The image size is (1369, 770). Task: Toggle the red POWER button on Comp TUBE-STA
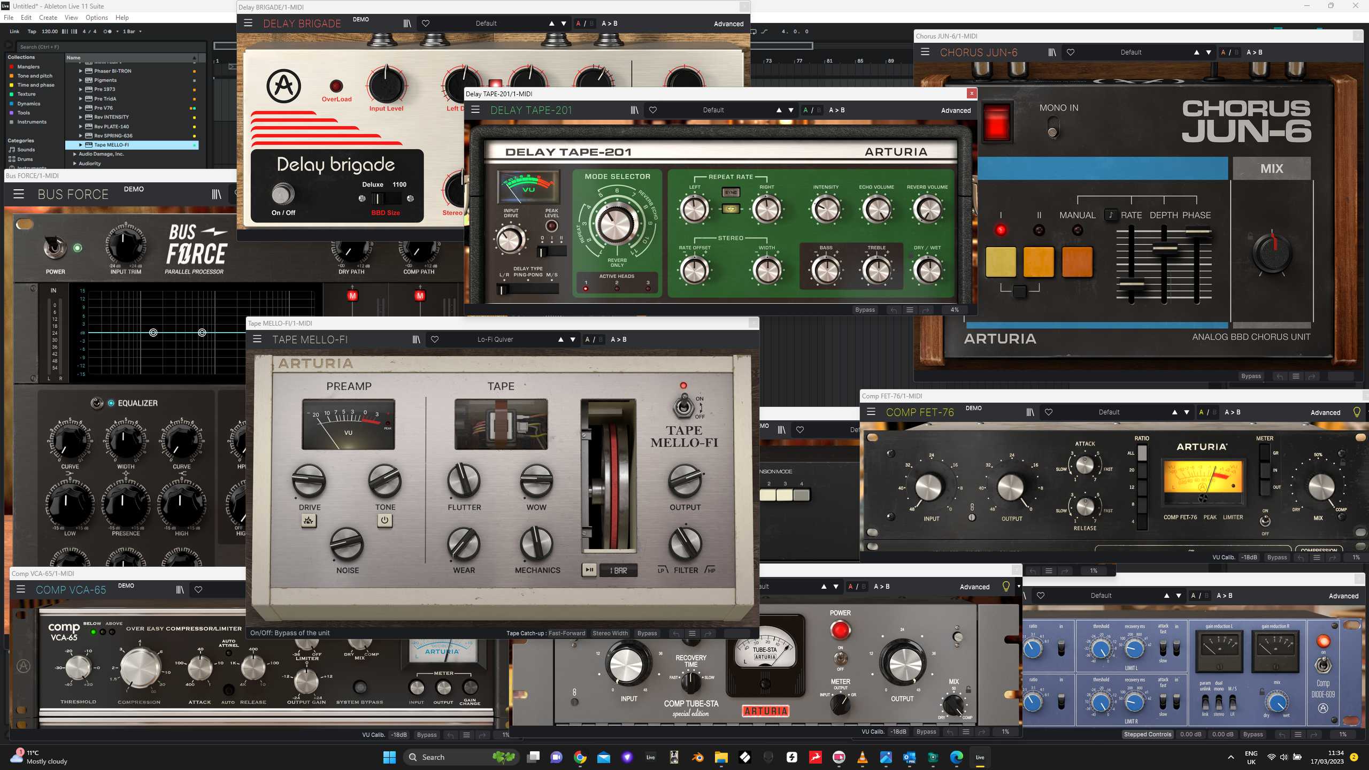840,630
